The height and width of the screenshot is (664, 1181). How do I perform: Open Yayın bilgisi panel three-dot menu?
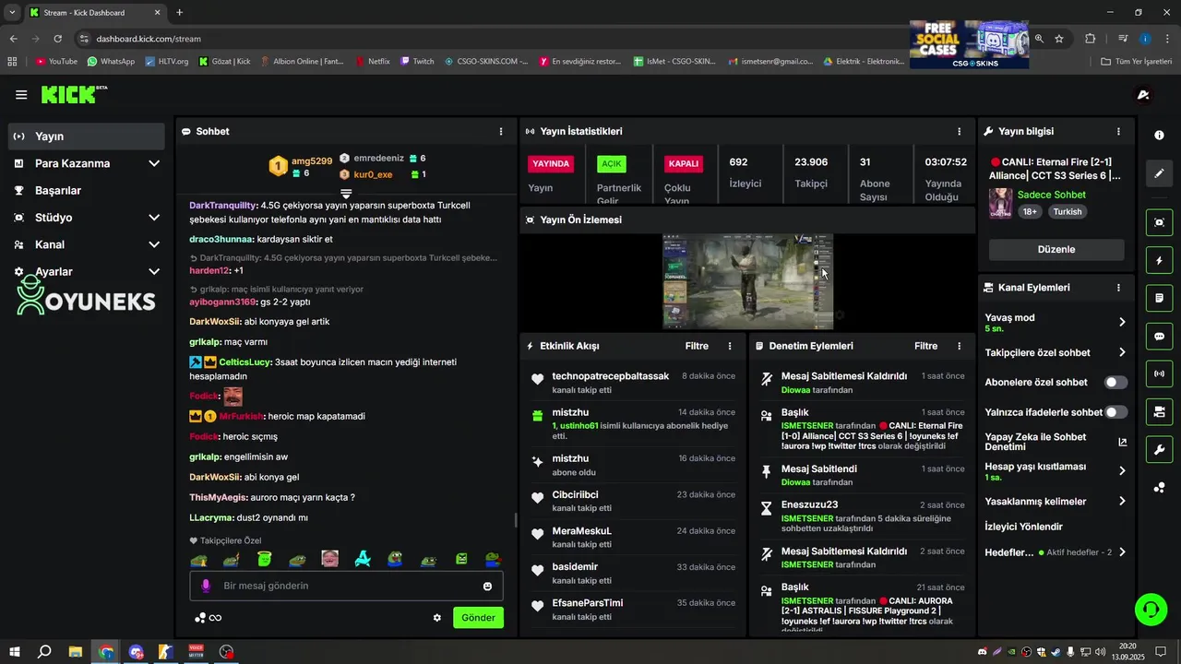coord(1118,132)
